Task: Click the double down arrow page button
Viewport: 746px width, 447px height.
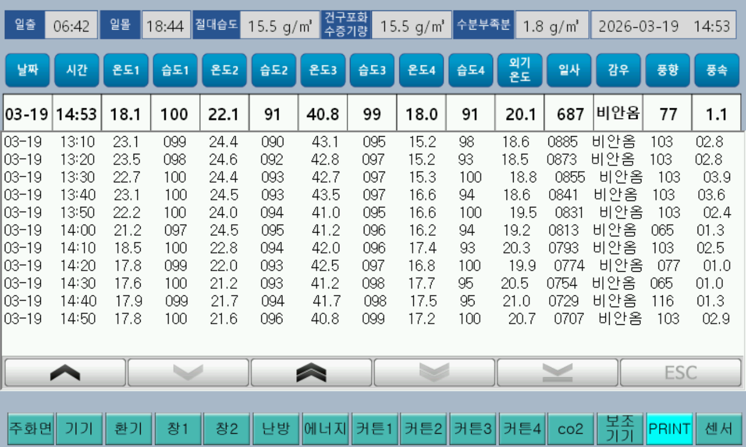Action: [x=435, y=372]
